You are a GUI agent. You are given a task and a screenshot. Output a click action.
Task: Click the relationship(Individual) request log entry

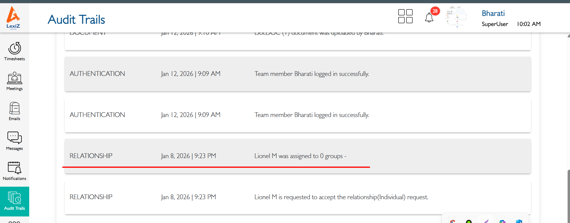click(x=341, y=197)
